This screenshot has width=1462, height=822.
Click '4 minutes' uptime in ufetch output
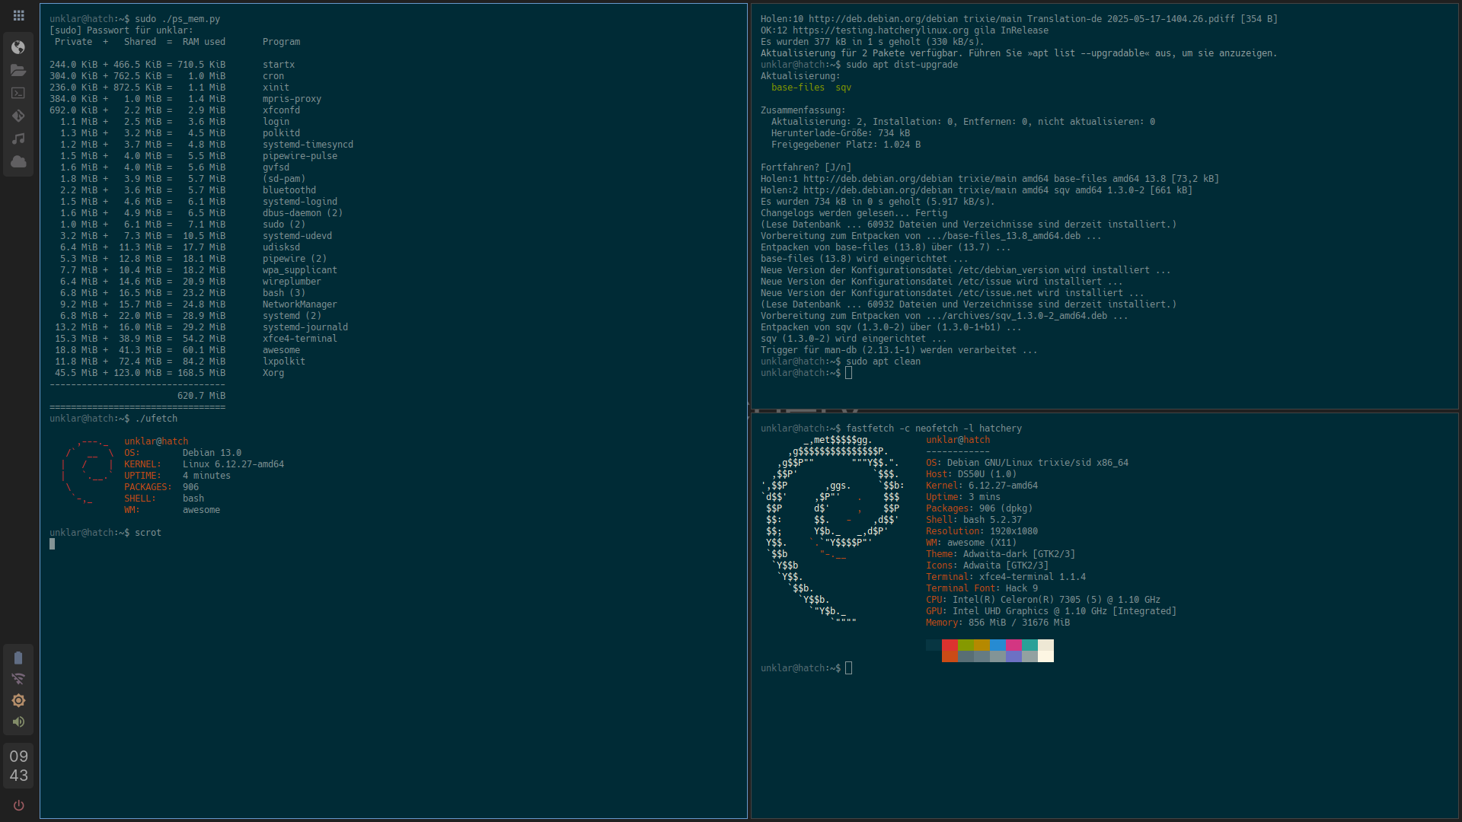coord(206,476)
